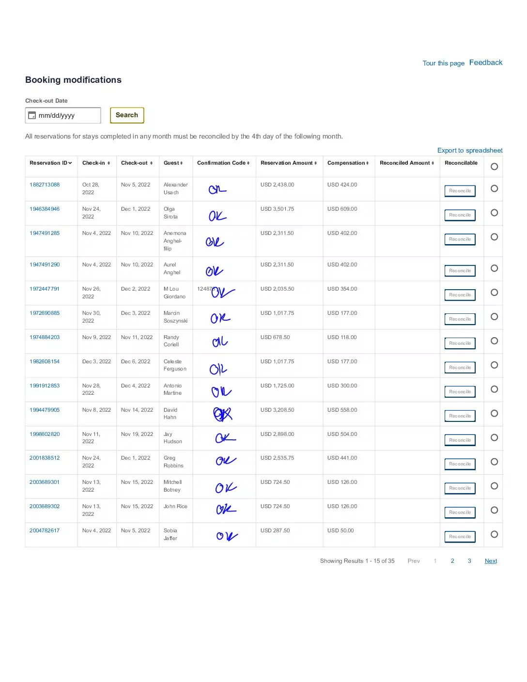
Task: Sort by Reservation Amount column arrows
Action: tap(315, 163)
